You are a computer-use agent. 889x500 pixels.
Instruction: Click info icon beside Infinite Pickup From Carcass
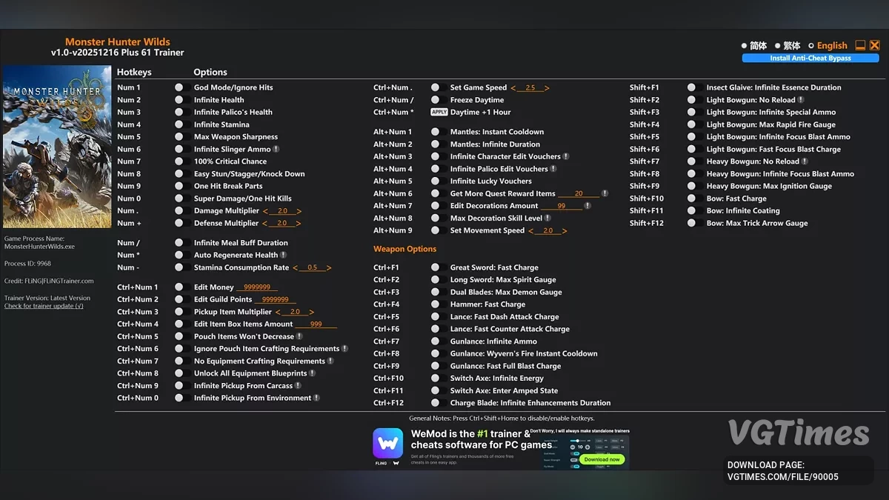tap(298, 386)
